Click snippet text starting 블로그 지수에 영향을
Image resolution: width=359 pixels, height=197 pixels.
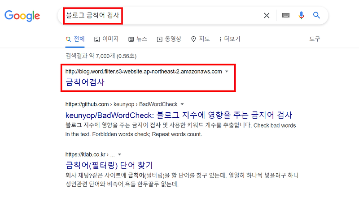(181, 130)
